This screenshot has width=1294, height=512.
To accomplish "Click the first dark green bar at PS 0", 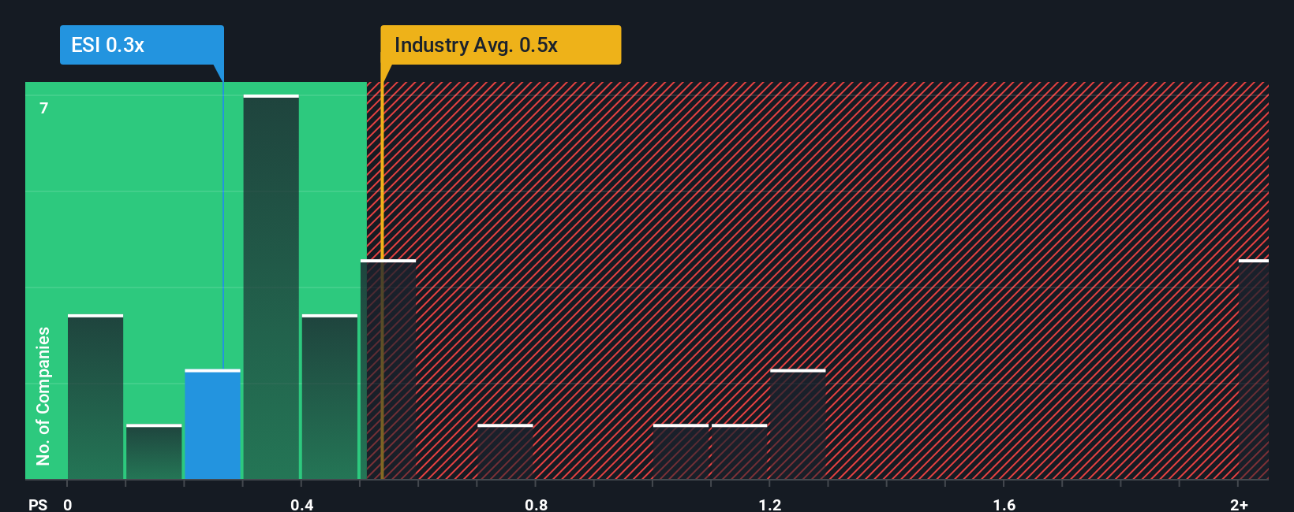I will (95, 397).
